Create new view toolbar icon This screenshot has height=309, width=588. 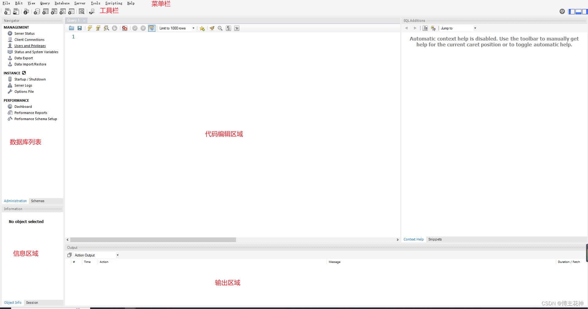54,11
